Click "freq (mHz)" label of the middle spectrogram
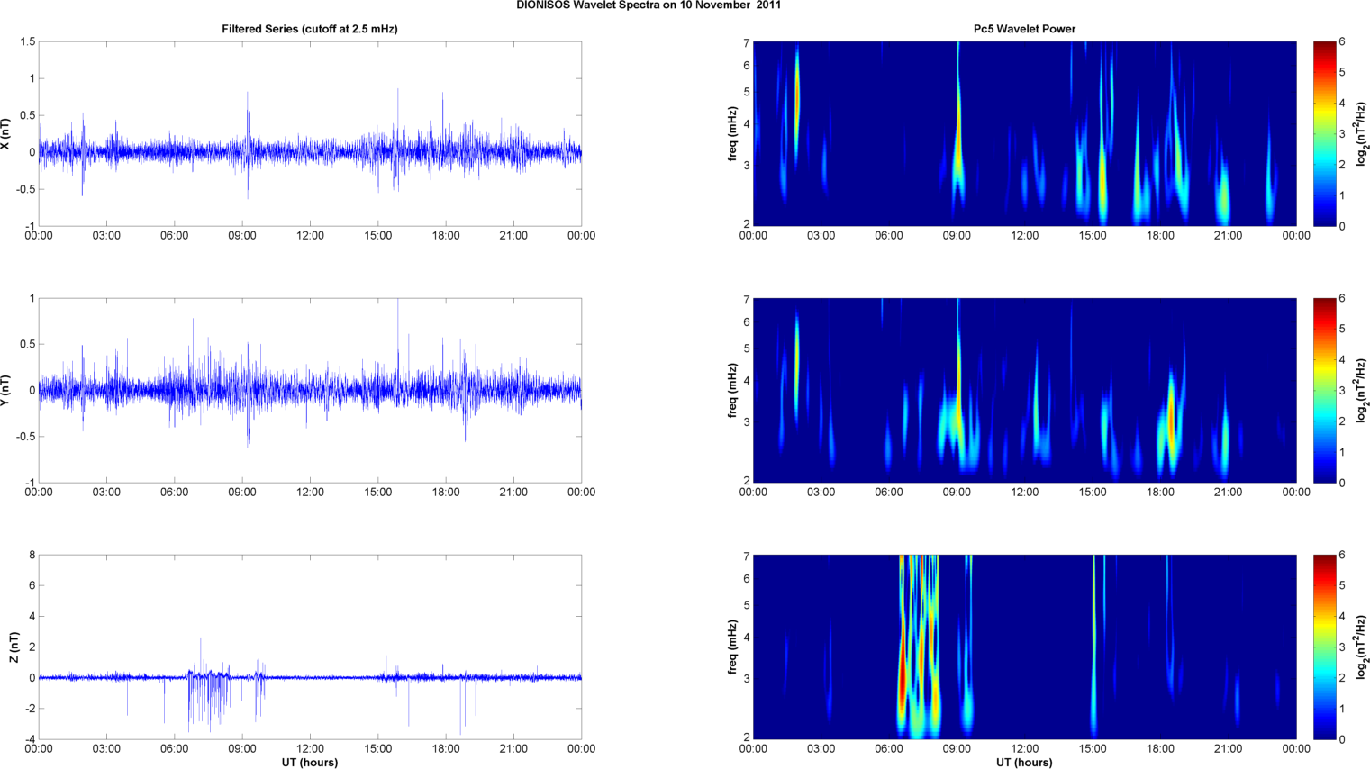 (x=733, y=391)
